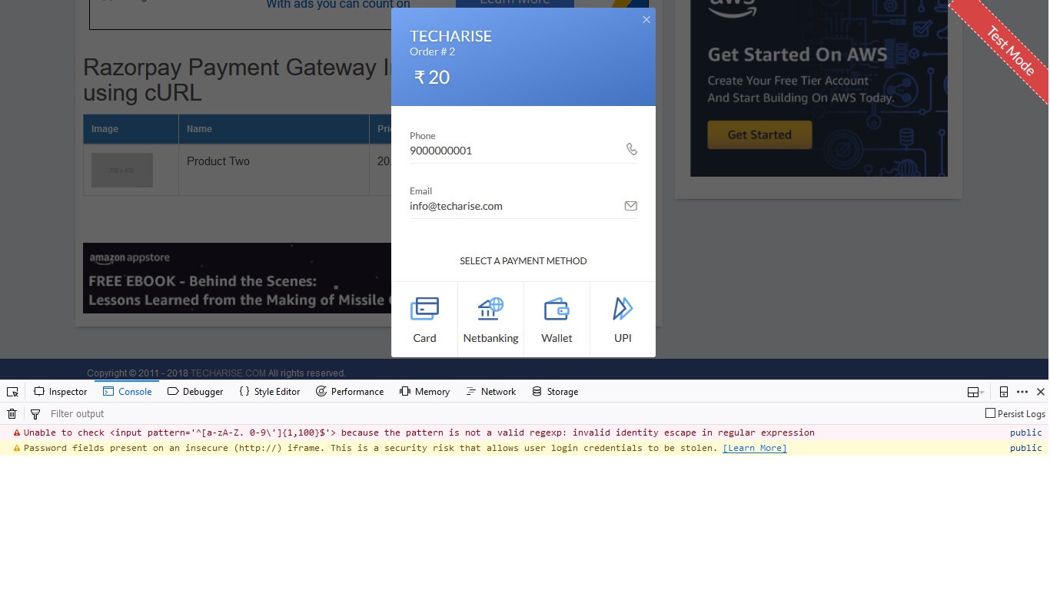Choose the Netbanking payment option
The height and width of the screenshot is (590, 1050).
[x=490, y=320]
